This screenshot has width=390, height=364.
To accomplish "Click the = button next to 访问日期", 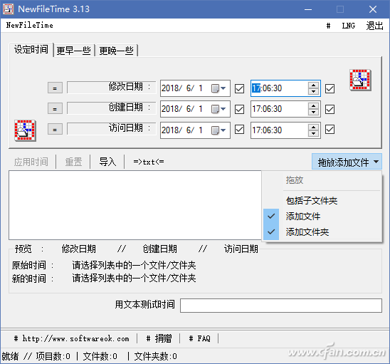I will (x=55, y=130).
